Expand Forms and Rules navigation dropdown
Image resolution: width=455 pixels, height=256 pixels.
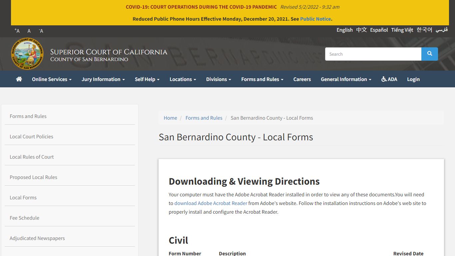pos(262,79)
